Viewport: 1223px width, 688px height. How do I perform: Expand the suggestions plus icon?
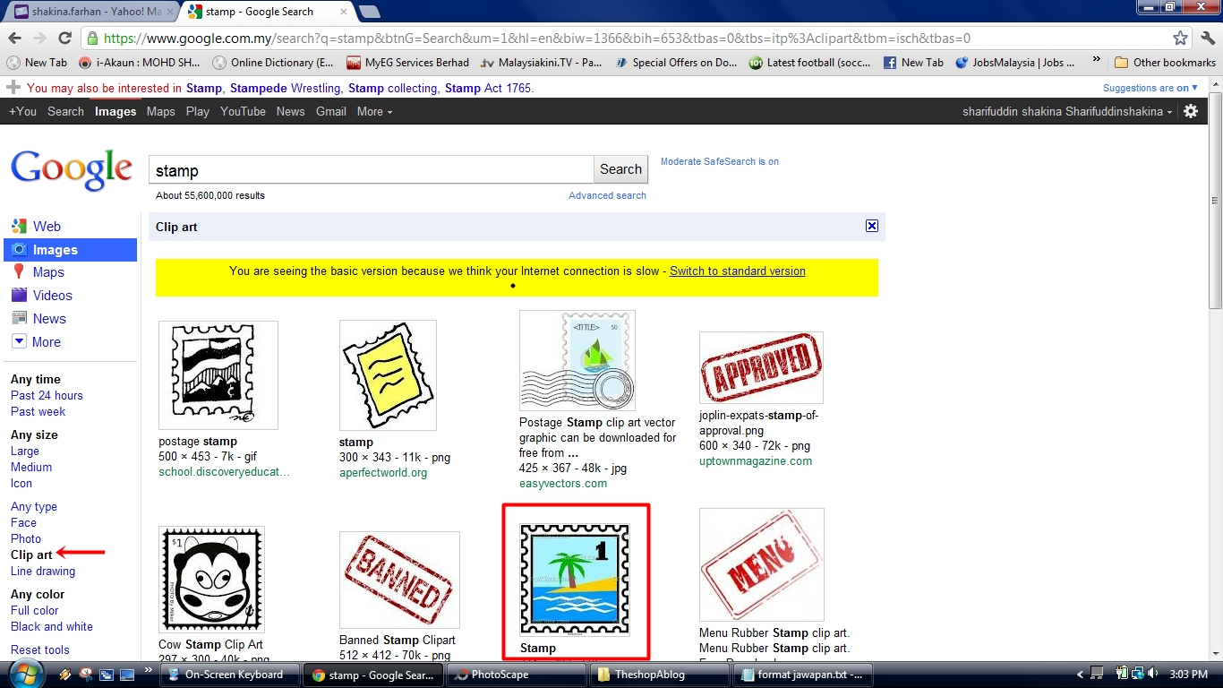(x=13, y=88)
